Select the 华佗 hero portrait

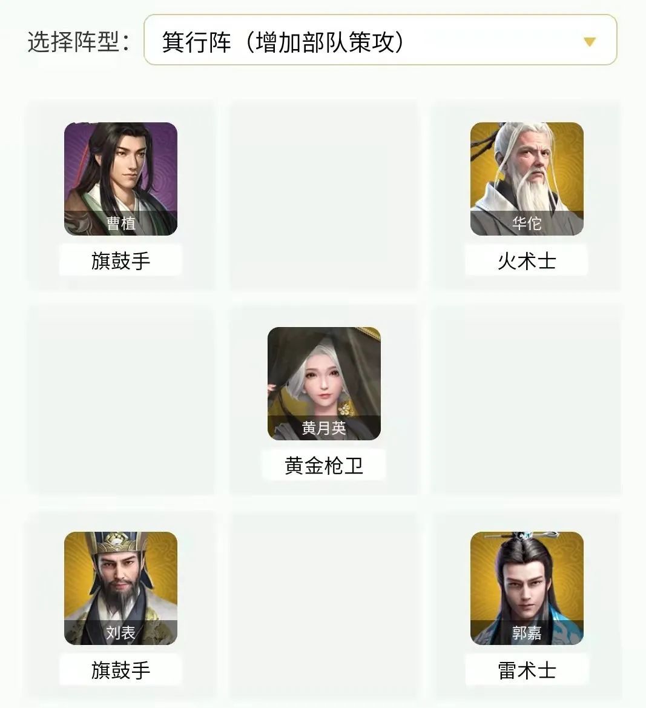pos(527,179)
